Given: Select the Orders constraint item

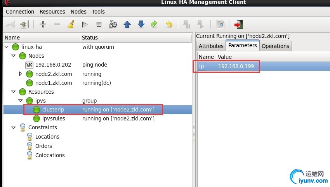Looking at the screenshot, I should [43, 146].
